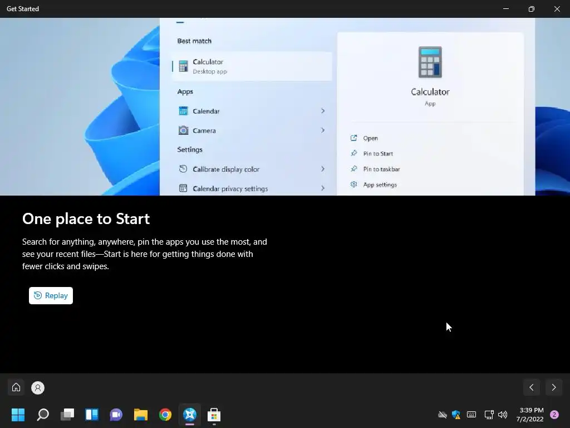Click the OneDrive tray icon
Image resolution: width=570 pixels, height=428 pixels.
pyautogui.click(x=442, y=415)
